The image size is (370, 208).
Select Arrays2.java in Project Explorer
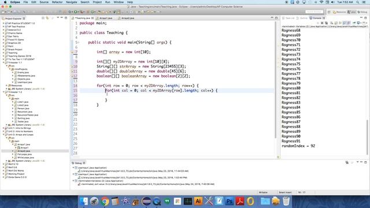tap(24, 151)
